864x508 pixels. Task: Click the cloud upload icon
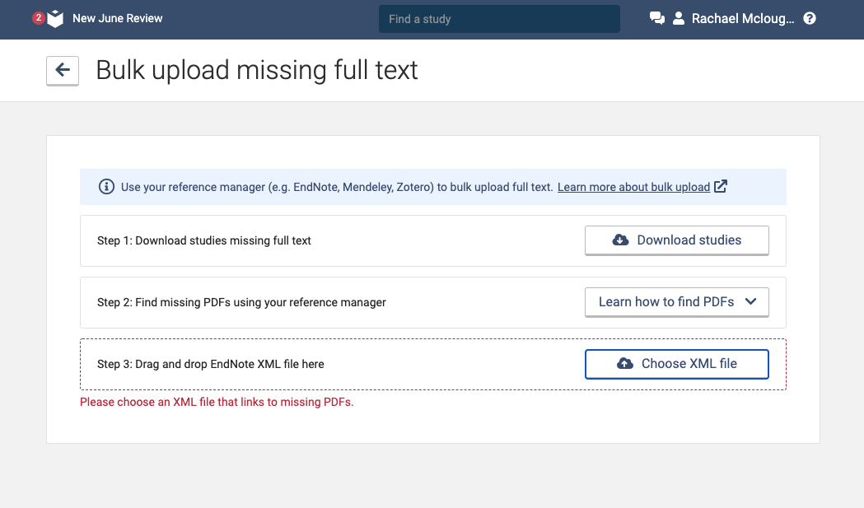625,364
